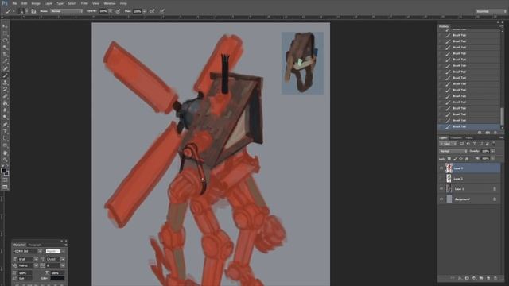
Task: Select the Rectangular Marquee tool
Action: coord(5,33)
